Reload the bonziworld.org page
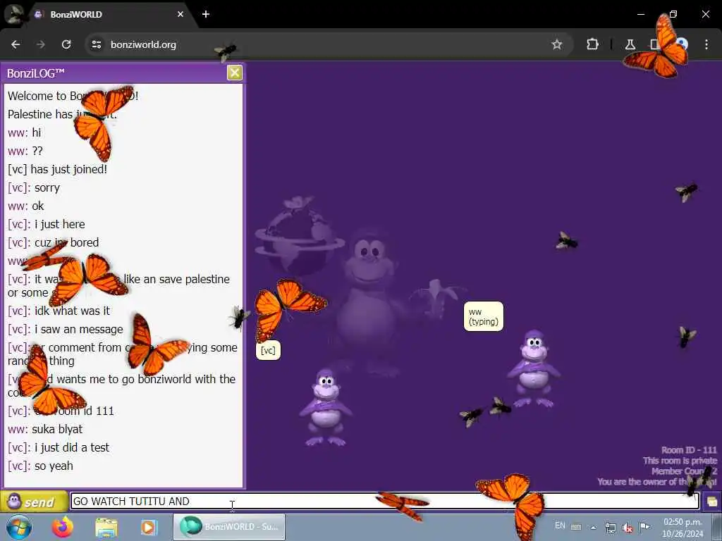 (66, 44)
